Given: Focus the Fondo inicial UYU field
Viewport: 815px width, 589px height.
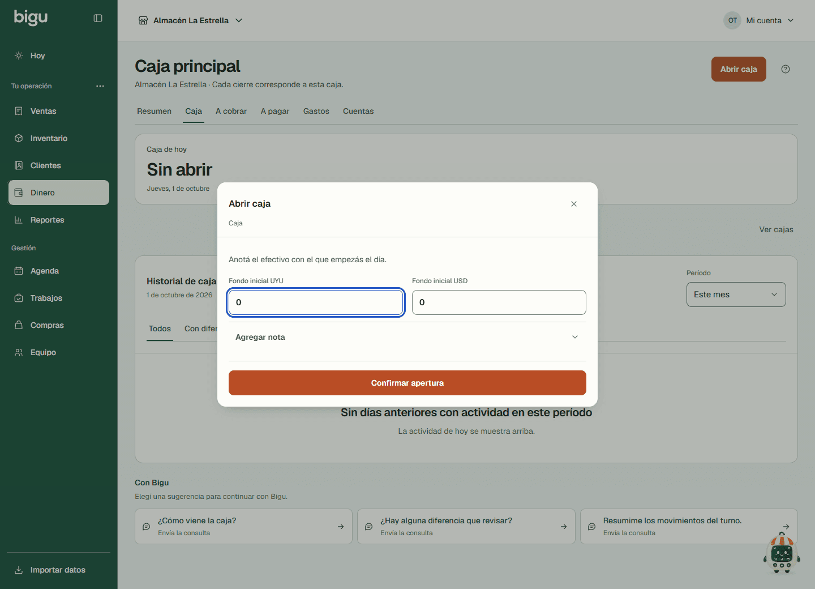Looking at the screenshot, I should point(316,302).
